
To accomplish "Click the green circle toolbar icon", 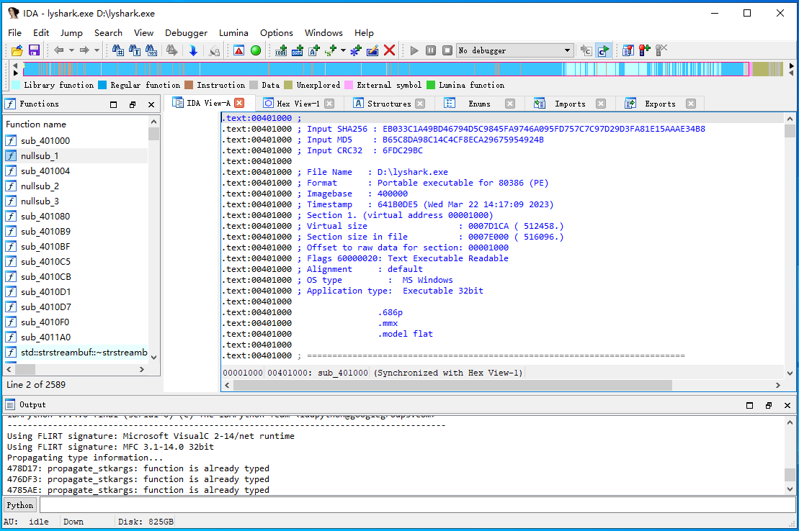I will pos(256,50).
